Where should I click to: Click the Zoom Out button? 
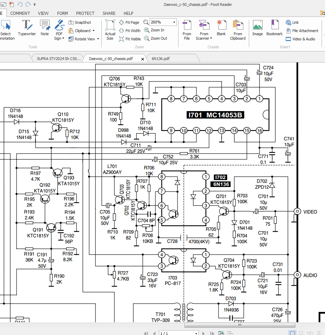pos(155,38)
